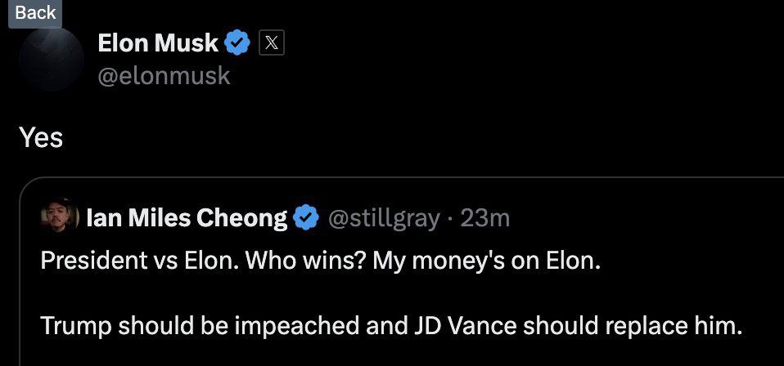Click the "President vs Elon" sentence
Viewport: 784px width, 366px height.
[138, 261]
